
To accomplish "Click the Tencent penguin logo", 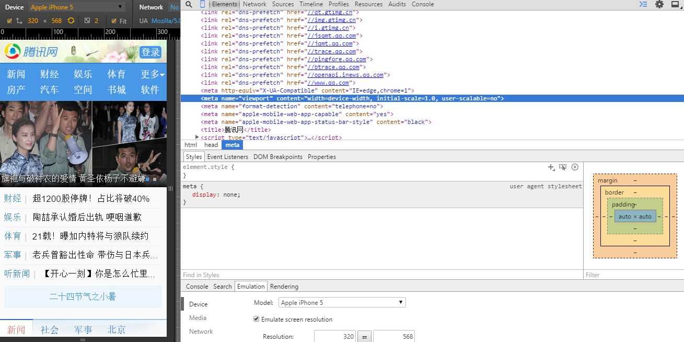I will pyautogui.click(x=13, y=52).
